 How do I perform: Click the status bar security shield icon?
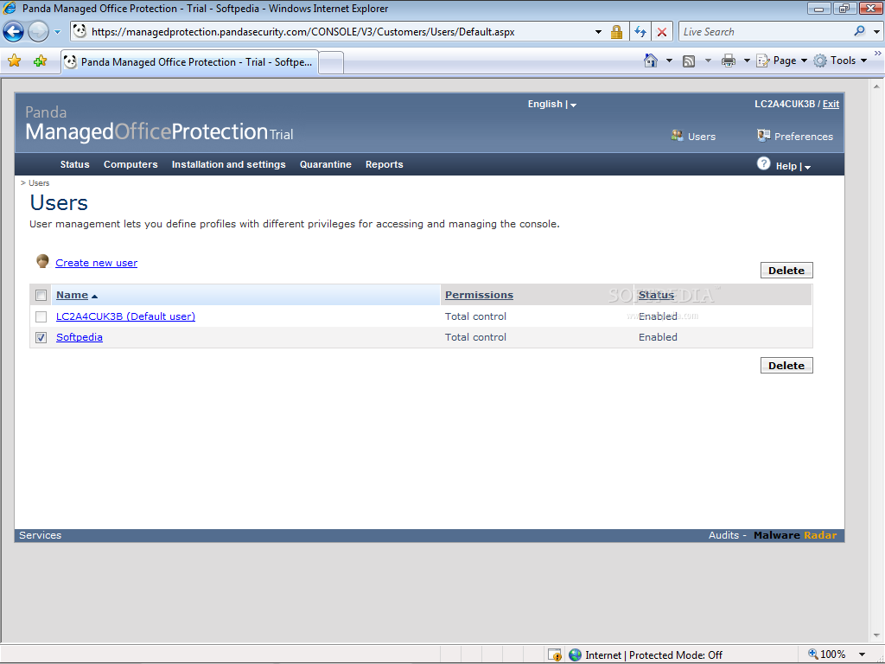(554, 655)
